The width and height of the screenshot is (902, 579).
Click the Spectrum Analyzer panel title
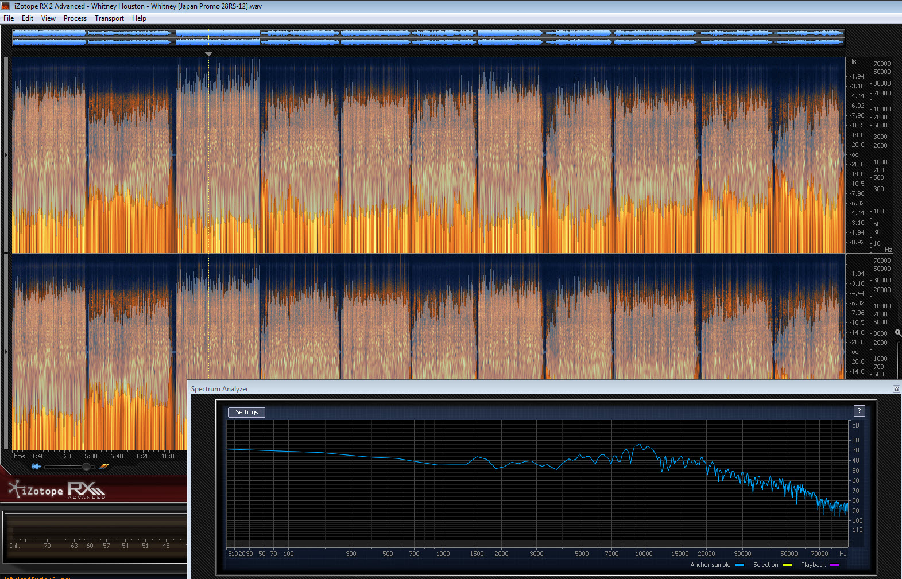tap(220, 389)
